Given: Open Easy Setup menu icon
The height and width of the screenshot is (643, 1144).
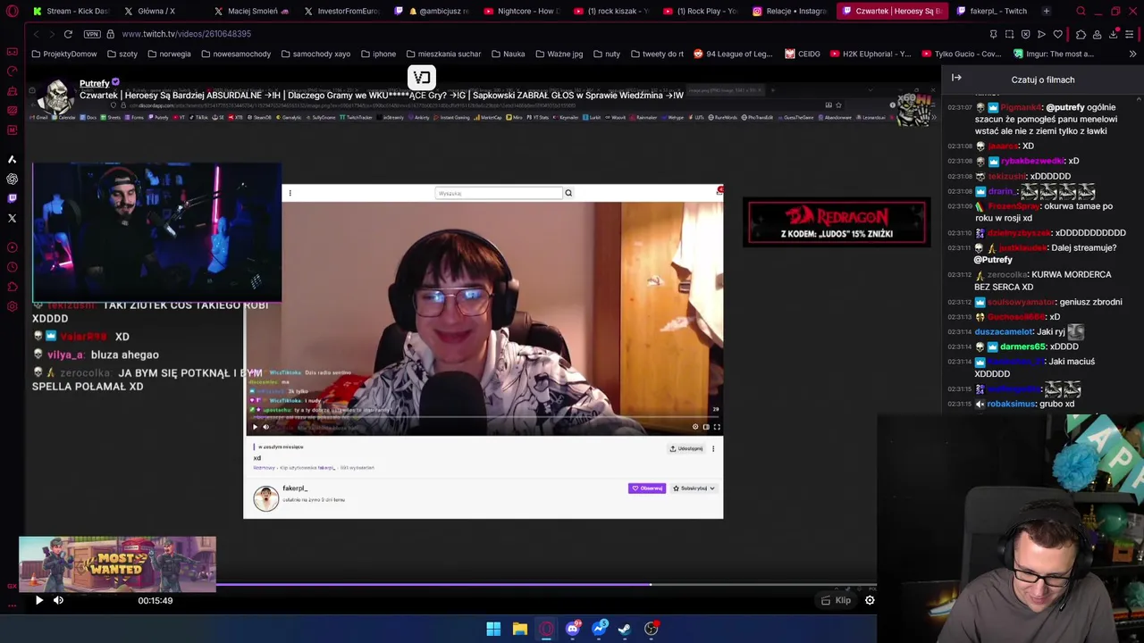Looking at the screenshot, I should [x=1130, y=34].
